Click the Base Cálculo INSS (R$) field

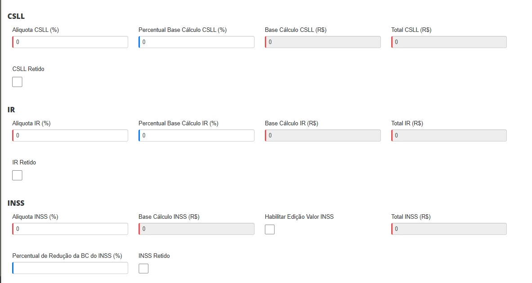pyautogui.click(x=197, y=229)
